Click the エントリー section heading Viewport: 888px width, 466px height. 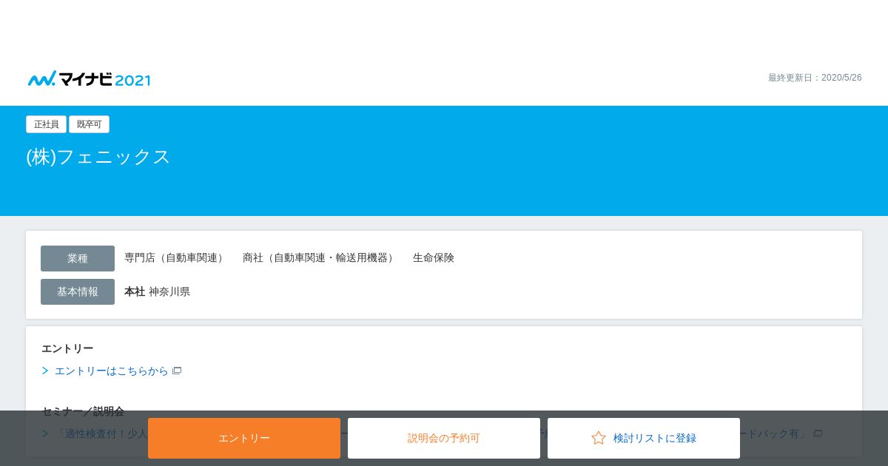click(67, 348)
